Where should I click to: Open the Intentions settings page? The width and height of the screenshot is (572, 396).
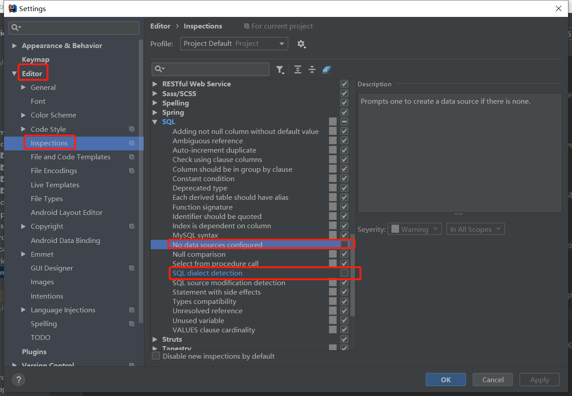point(47,296)
